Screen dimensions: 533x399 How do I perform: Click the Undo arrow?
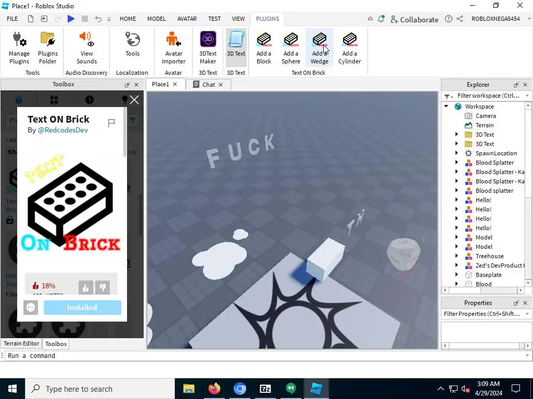point(98,19)
